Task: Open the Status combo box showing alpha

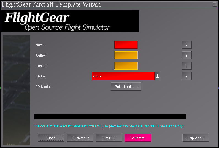Action: 123,76
